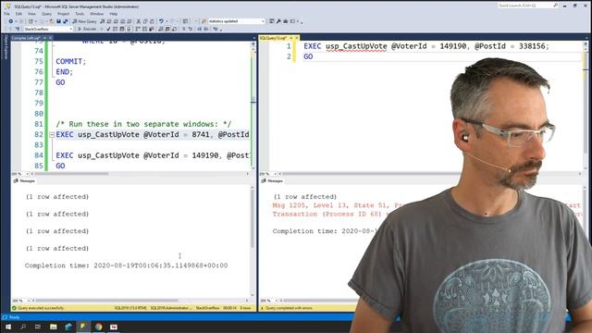Click Specify Values for Template Parameters icon
This screenshot has width=592, height=333.
coord(216,29)
